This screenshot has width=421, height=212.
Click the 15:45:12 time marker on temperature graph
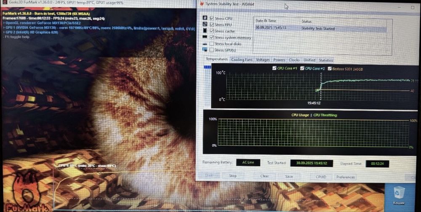pos(314,103)
